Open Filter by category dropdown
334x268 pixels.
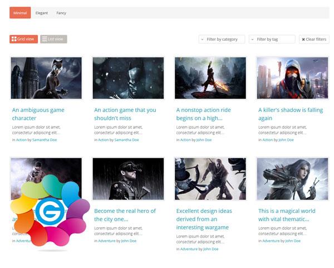pos(222,39)
